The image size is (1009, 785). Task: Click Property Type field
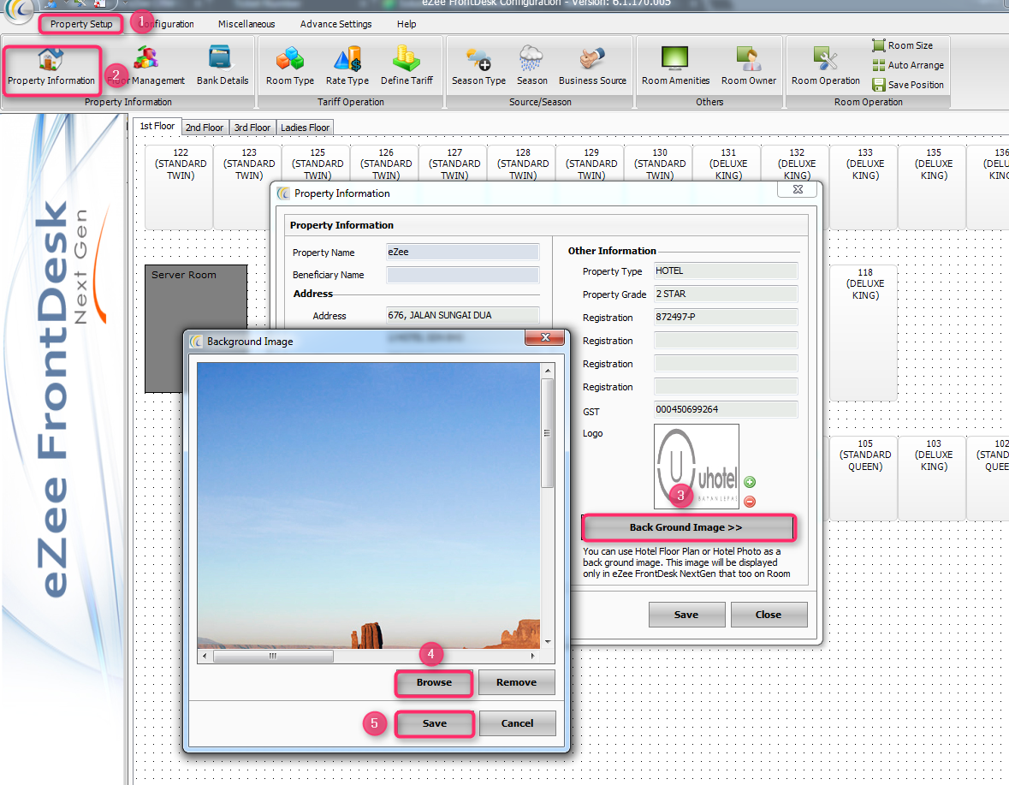tap(726, 271)
